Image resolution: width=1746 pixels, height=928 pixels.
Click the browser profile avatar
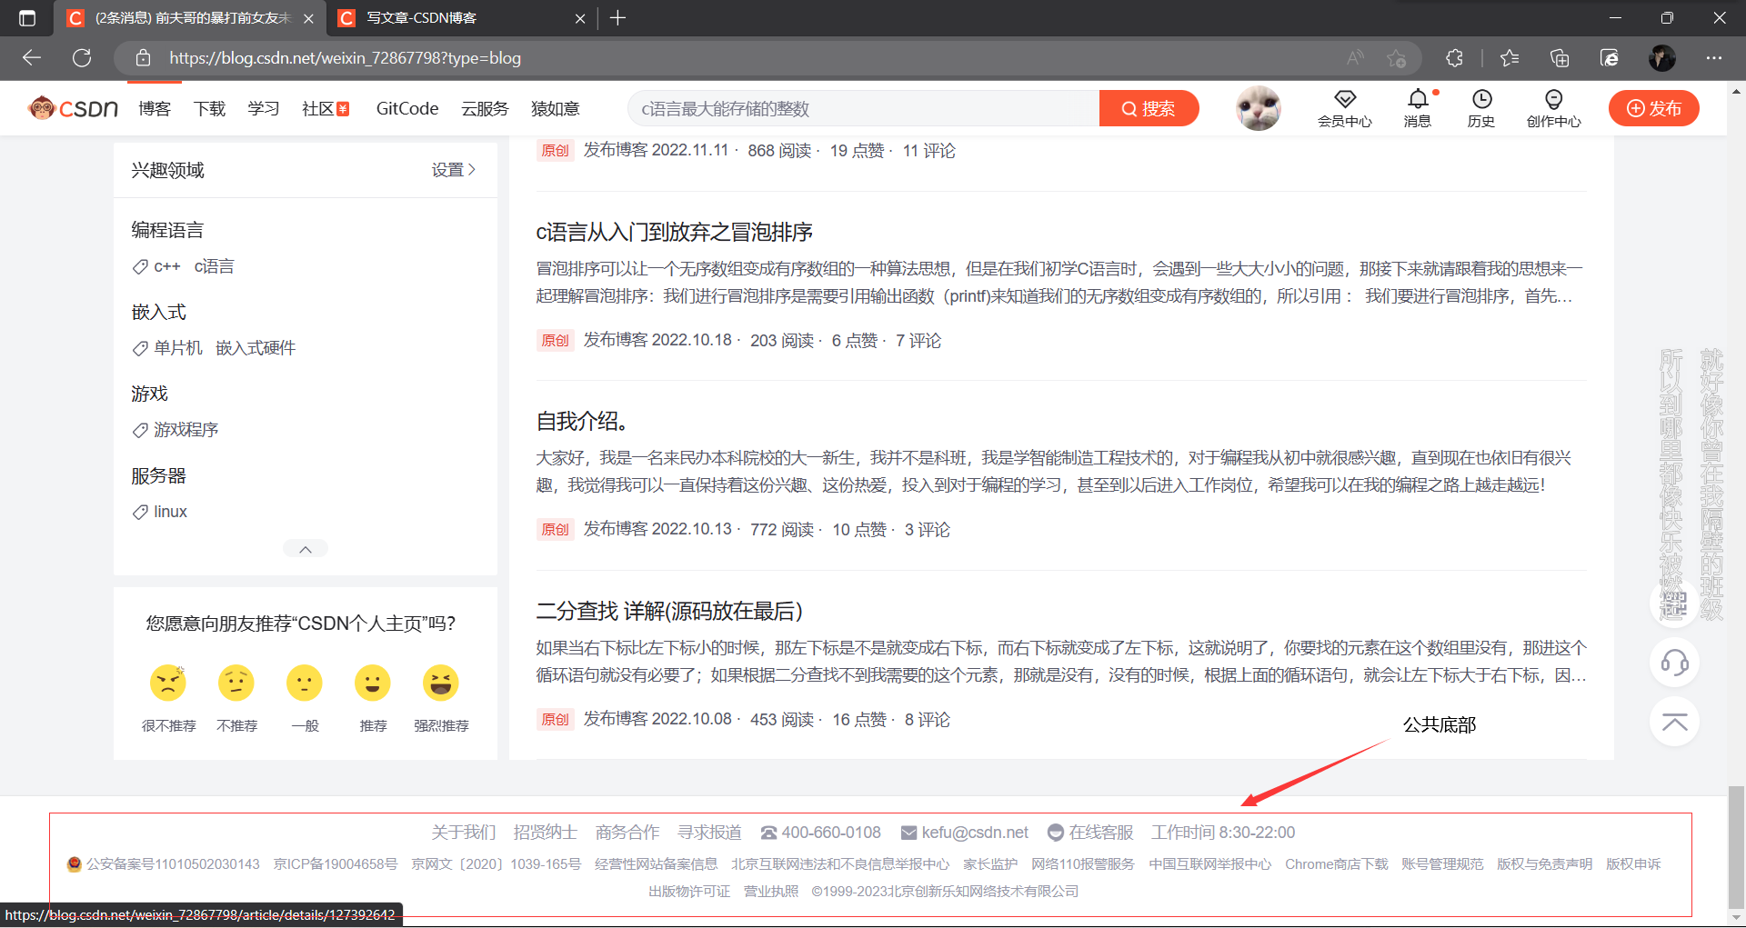click(x=1662, y=58)
